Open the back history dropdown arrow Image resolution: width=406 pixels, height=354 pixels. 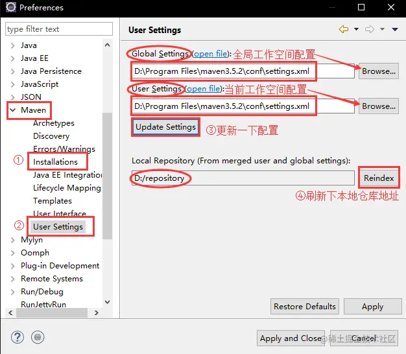tap(356, 29)
